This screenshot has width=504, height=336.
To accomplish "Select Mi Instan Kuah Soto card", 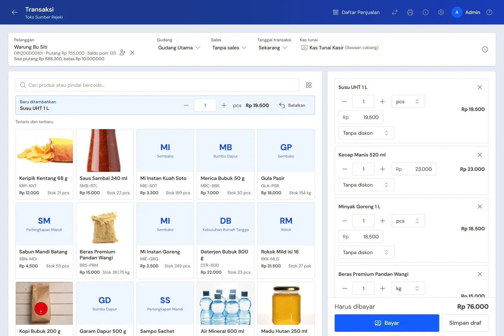I will pos(165,164).
